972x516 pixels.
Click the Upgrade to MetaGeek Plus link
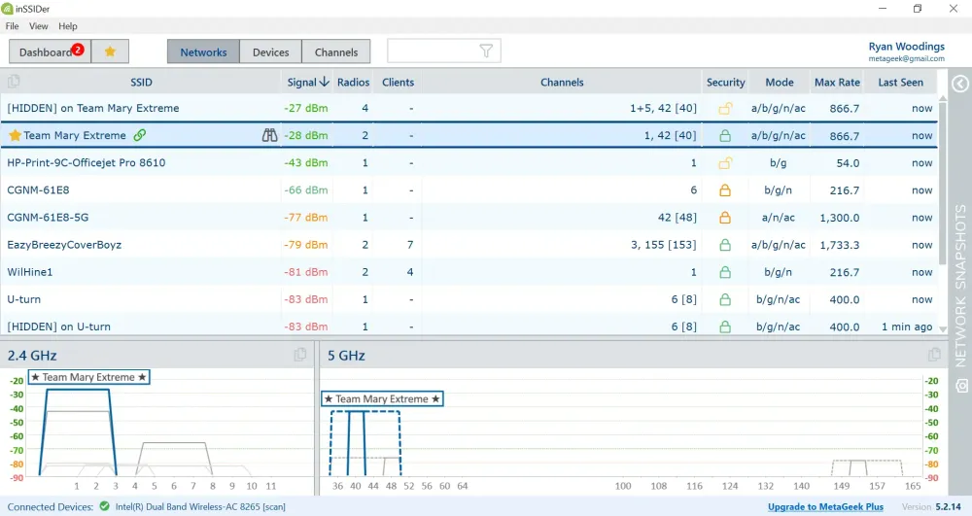click(825, 507)
